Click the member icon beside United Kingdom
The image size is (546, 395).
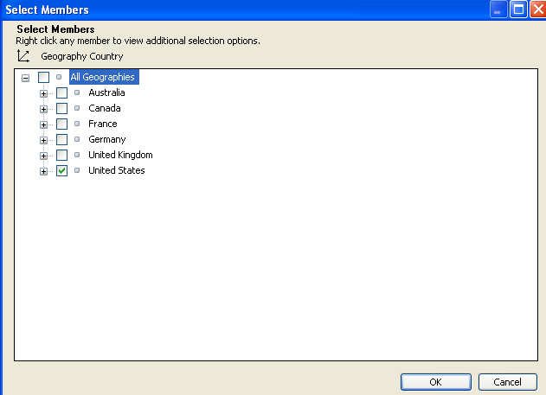pos(77,155)
